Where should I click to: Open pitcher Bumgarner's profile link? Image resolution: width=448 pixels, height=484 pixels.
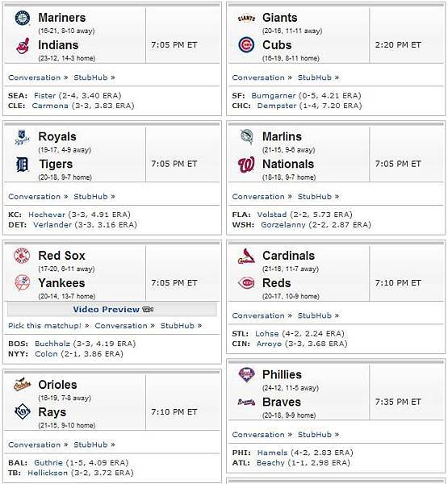(274, 96)
